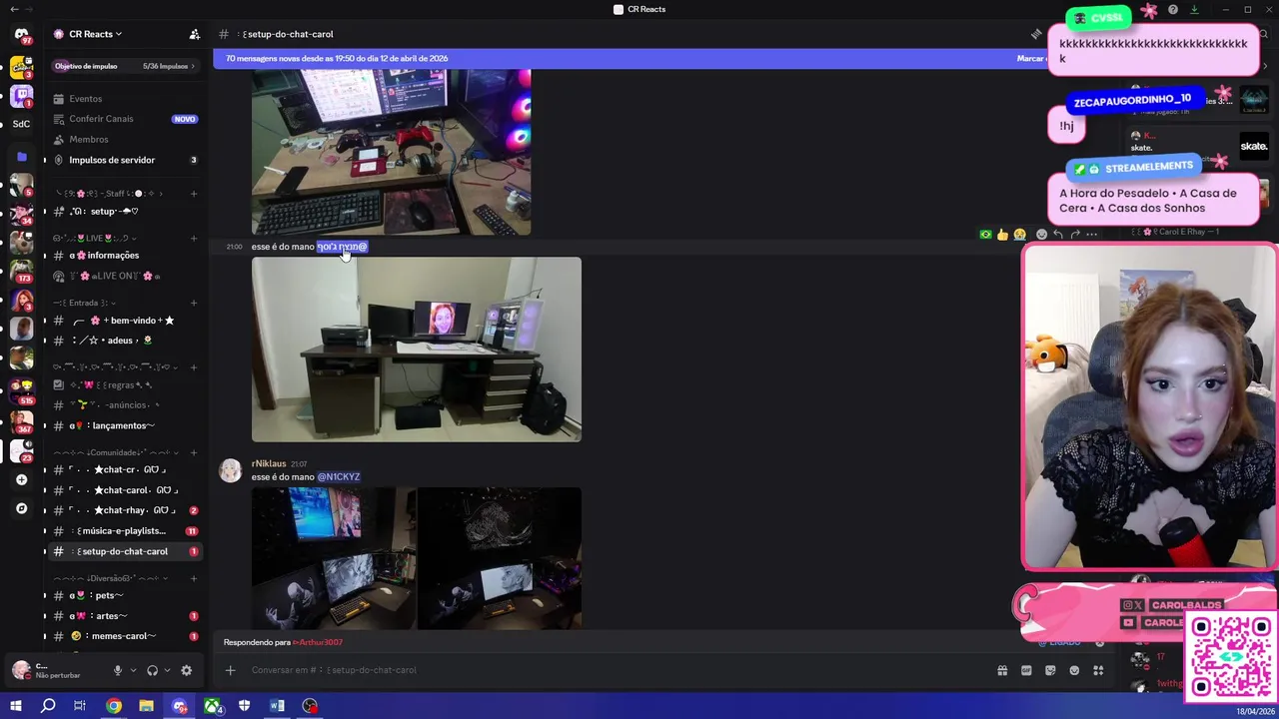React with thumbs up emoji on message

[1002, 234]
